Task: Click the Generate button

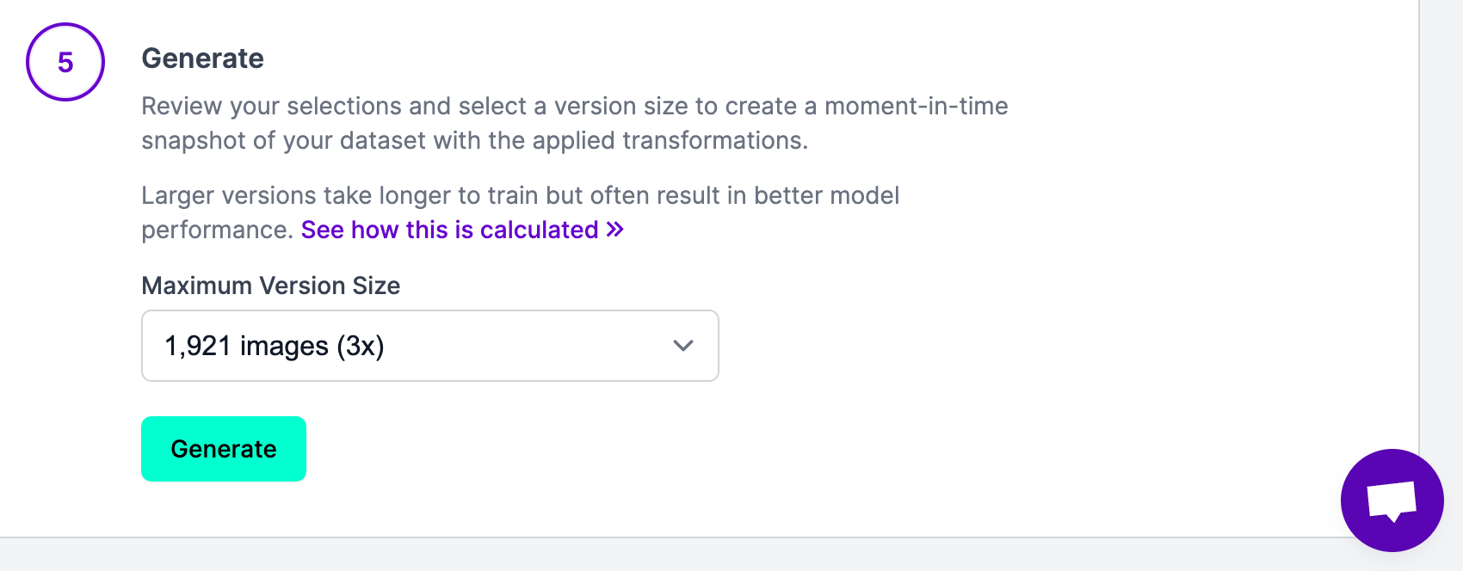Action: tap(224, 449)
